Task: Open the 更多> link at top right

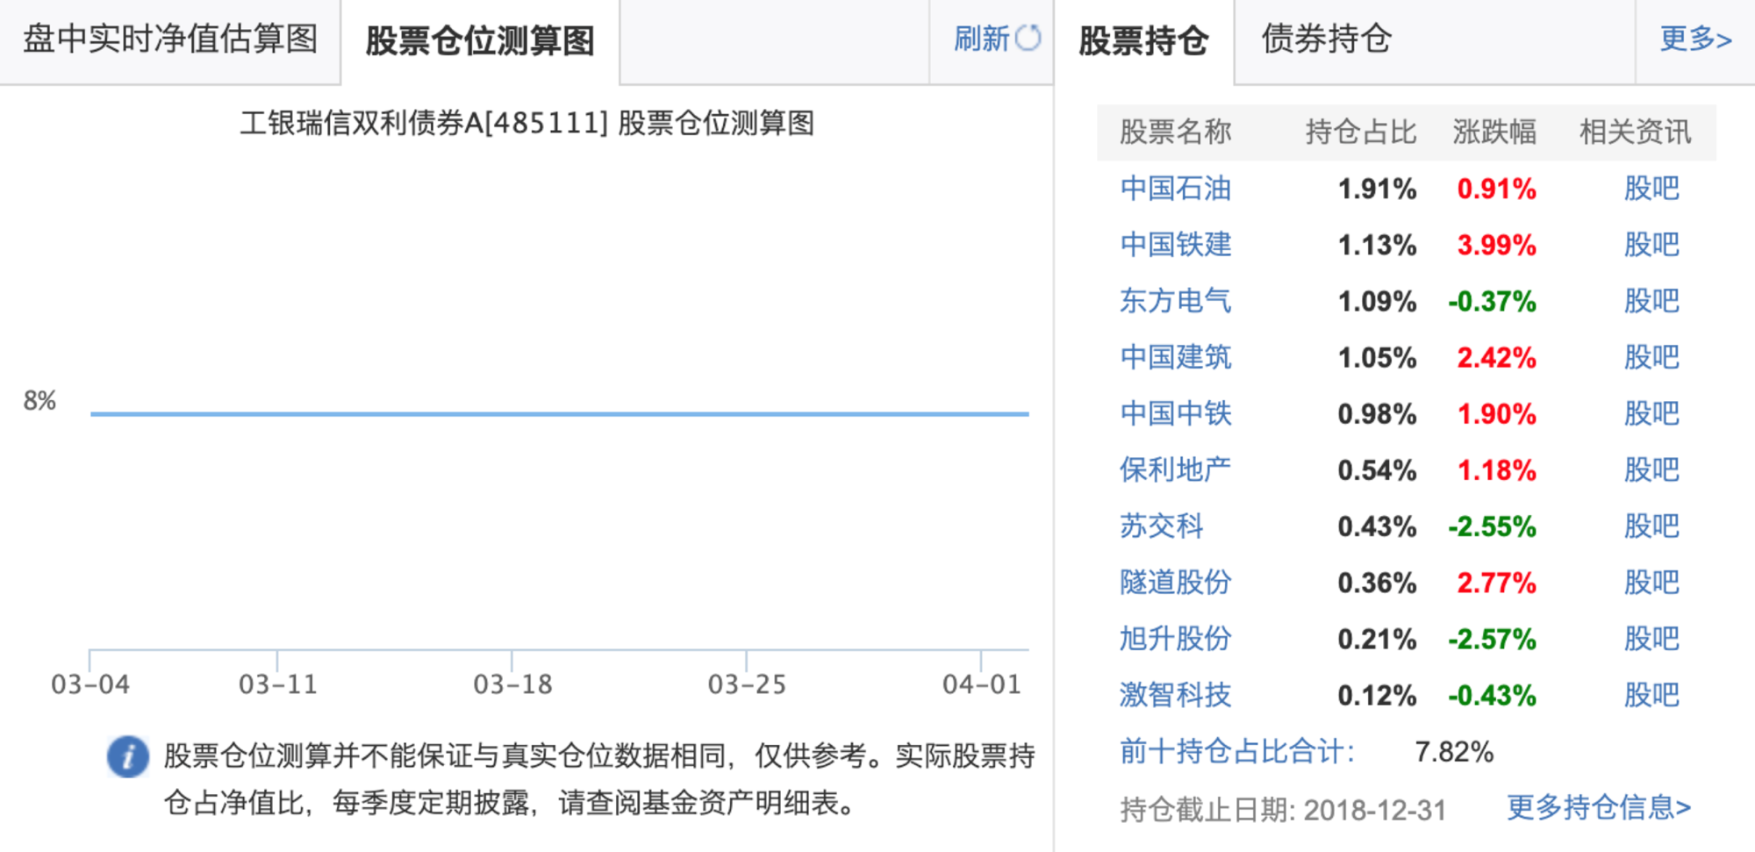Action: [1695, 39]
